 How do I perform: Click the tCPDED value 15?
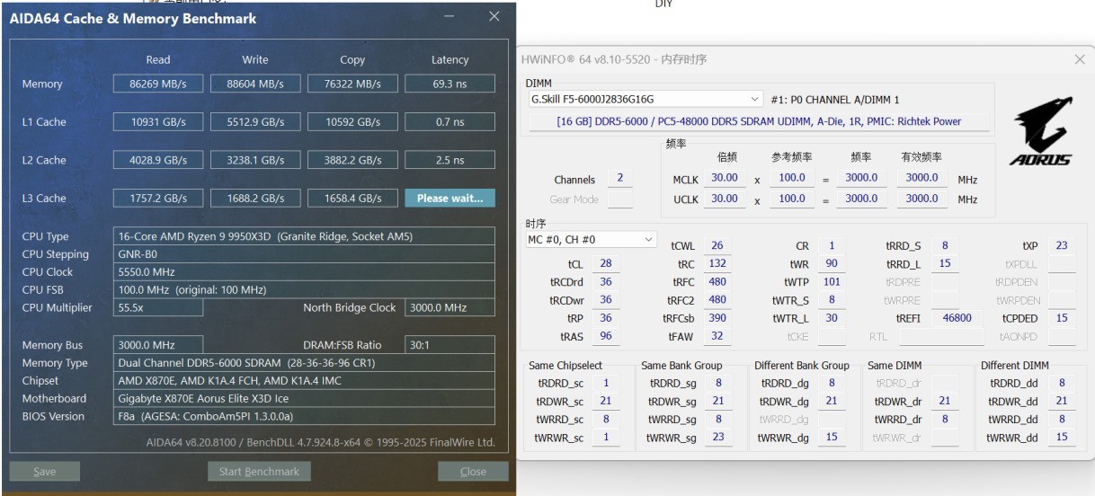pos(1062,318)
